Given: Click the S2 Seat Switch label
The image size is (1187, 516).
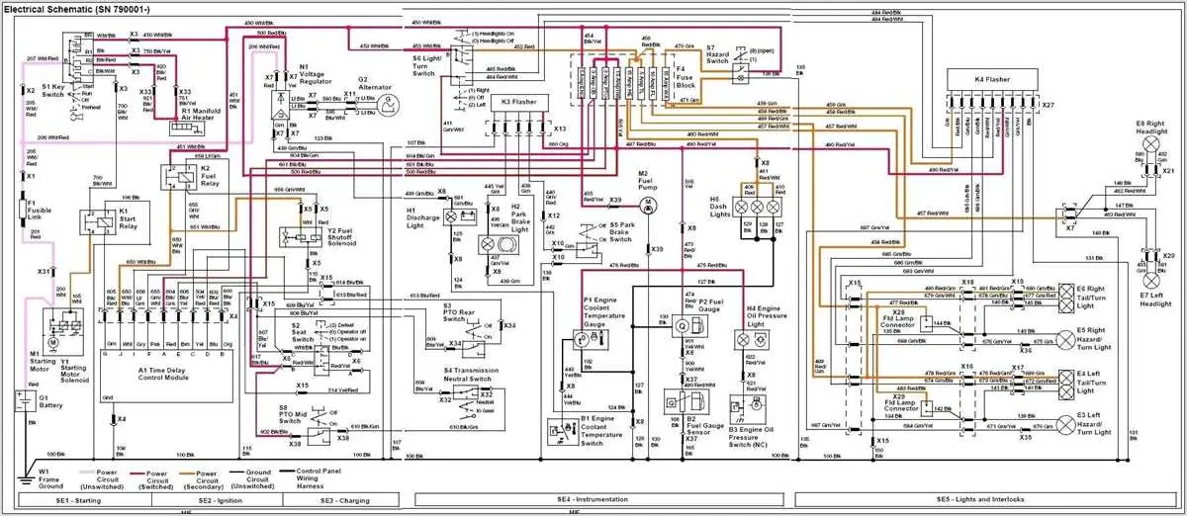Looking at the screenshot, I should (x=301, y=333).
